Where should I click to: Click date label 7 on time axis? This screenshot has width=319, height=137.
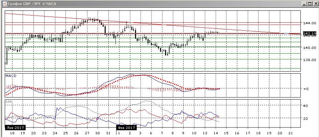[x=162, y=133]
